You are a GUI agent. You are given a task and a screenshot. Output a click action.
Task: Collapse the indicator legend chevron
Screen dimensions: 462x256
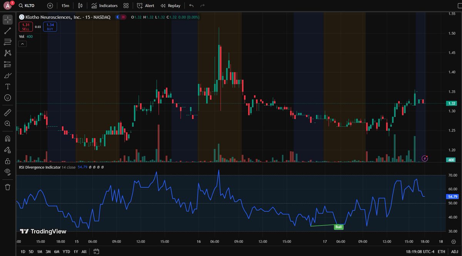point(22,44)
